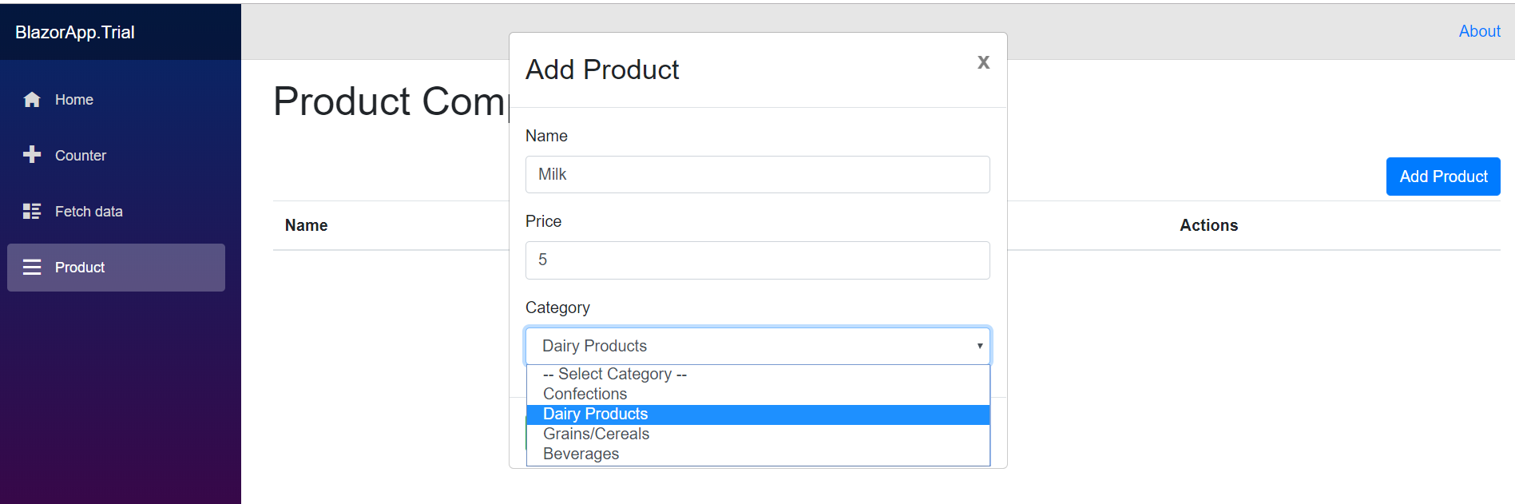This screenshot has height=504, width=1515.
Task: Click the Home house icon in sidebar
Action: pyautogui.click(x=32, y=99)
